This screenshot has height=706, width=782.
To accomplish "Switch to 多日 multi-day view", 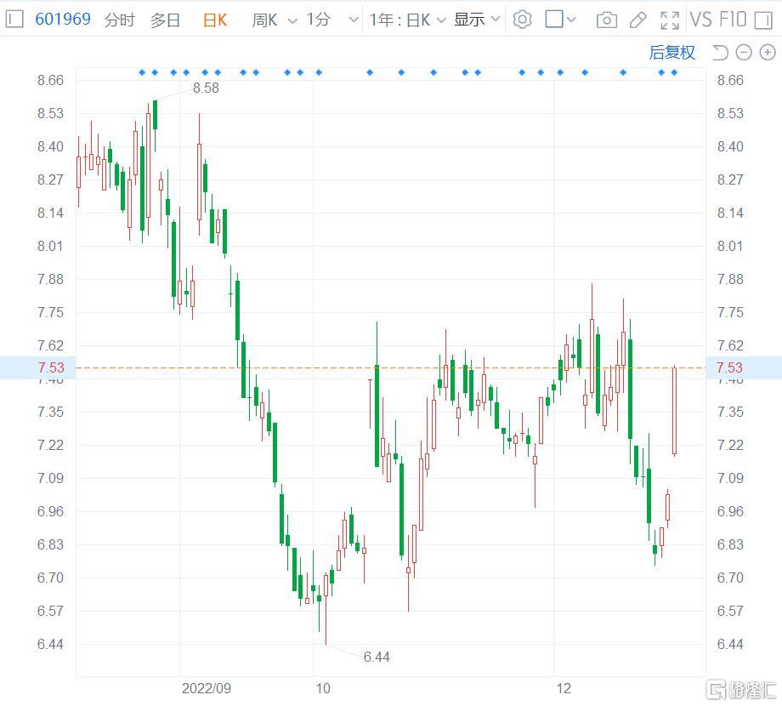I will [x=165, y=20].
